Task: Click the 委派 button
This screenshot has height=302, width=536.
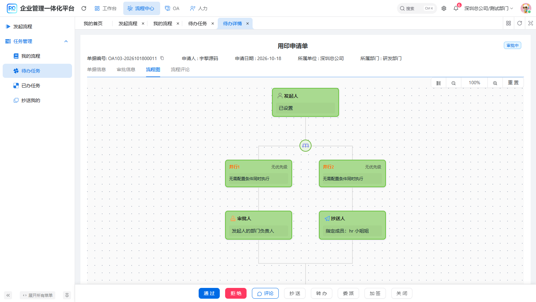Action: coord(348,293)
